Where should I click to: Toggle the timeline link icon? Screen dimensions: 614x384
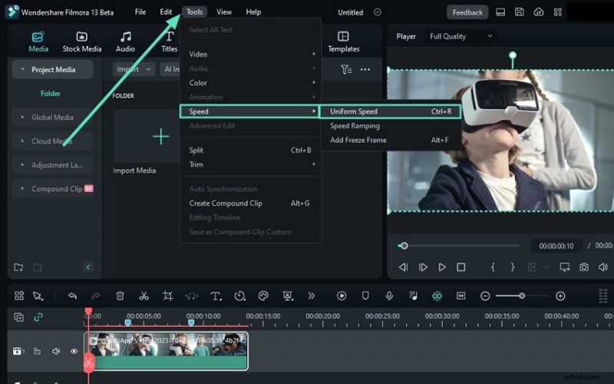point(38,316)
